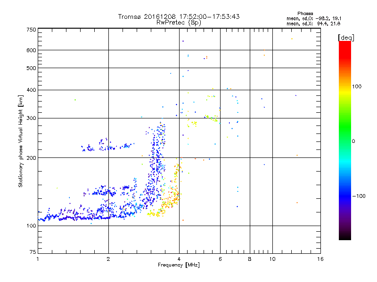Click the y-axis '500' tick label

[x=31, y=68]
